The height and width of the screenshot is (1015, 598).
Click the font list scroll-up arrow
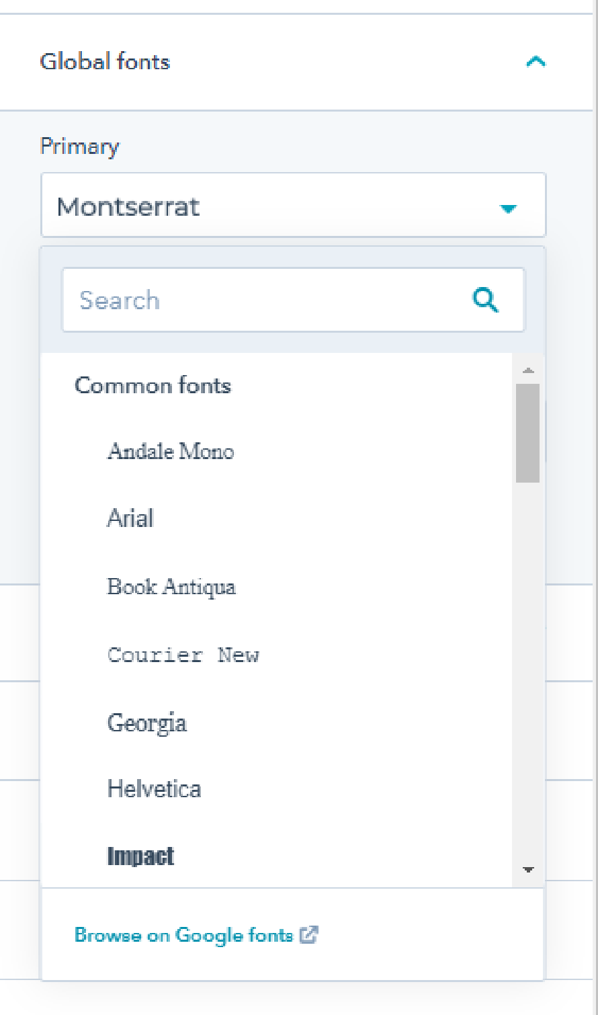click(528, 370)
